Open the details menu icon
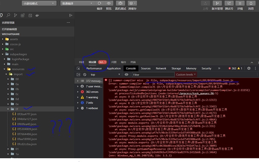The image size is (259, 162). point(240,3)
